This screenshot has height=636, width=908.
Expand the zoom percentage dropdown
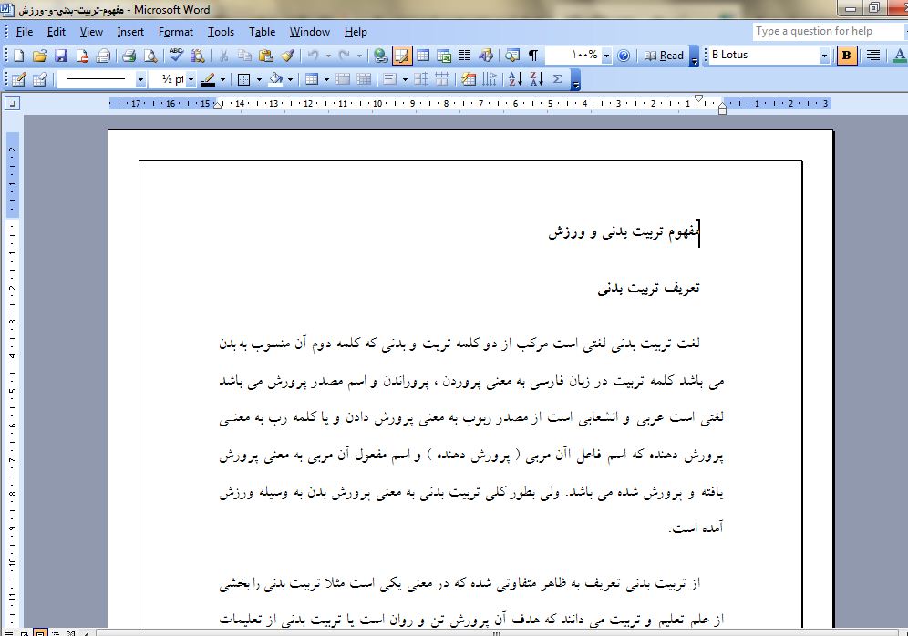(606, 56)
